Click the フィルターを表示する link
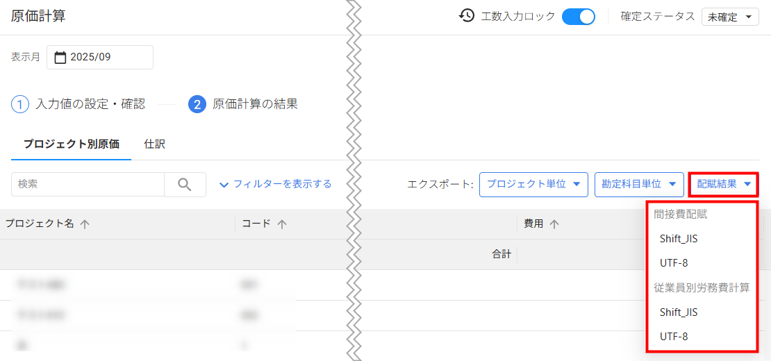The image size is (771, 361). pyautogui.click(x=276, y=185)
